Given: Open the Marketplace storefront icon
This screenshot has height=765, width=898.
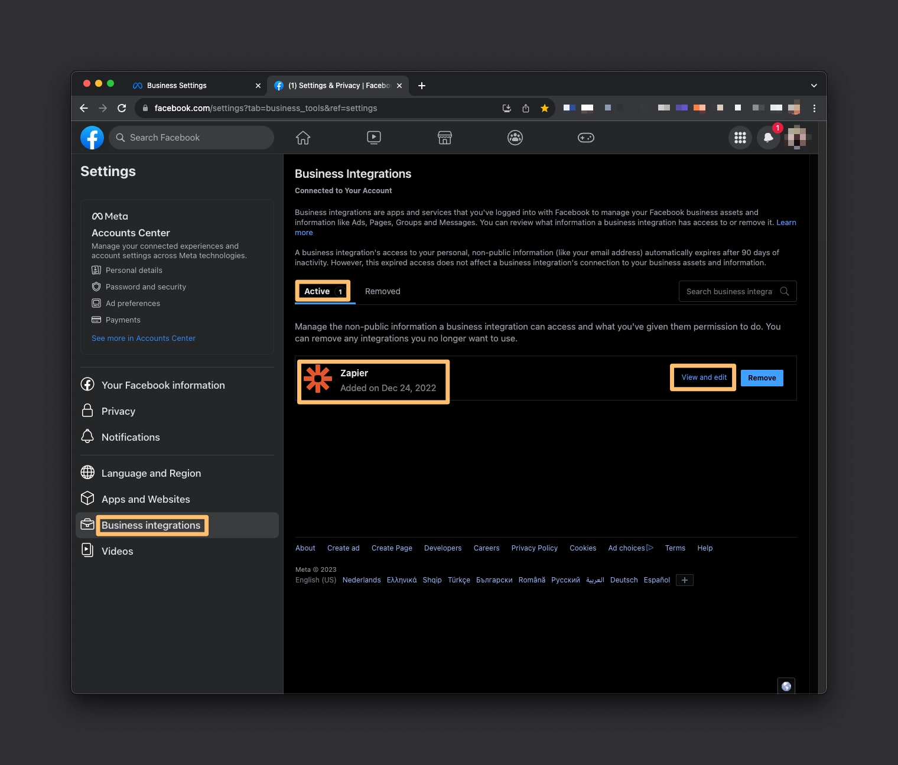Looking at the screenshot, I should click(445, 138).
